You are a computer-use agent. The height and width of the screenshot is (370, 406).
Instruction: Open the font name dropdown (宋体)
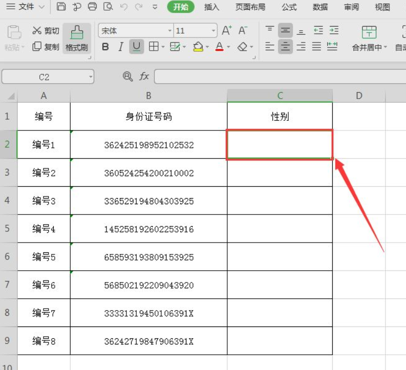point(170,31)
